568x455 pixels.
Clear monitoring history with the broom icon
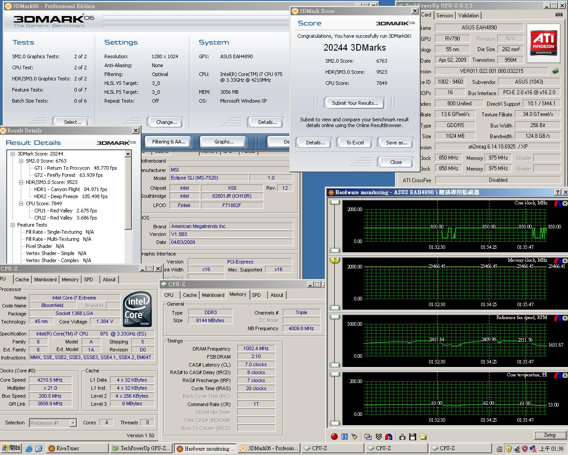point(355,437)
